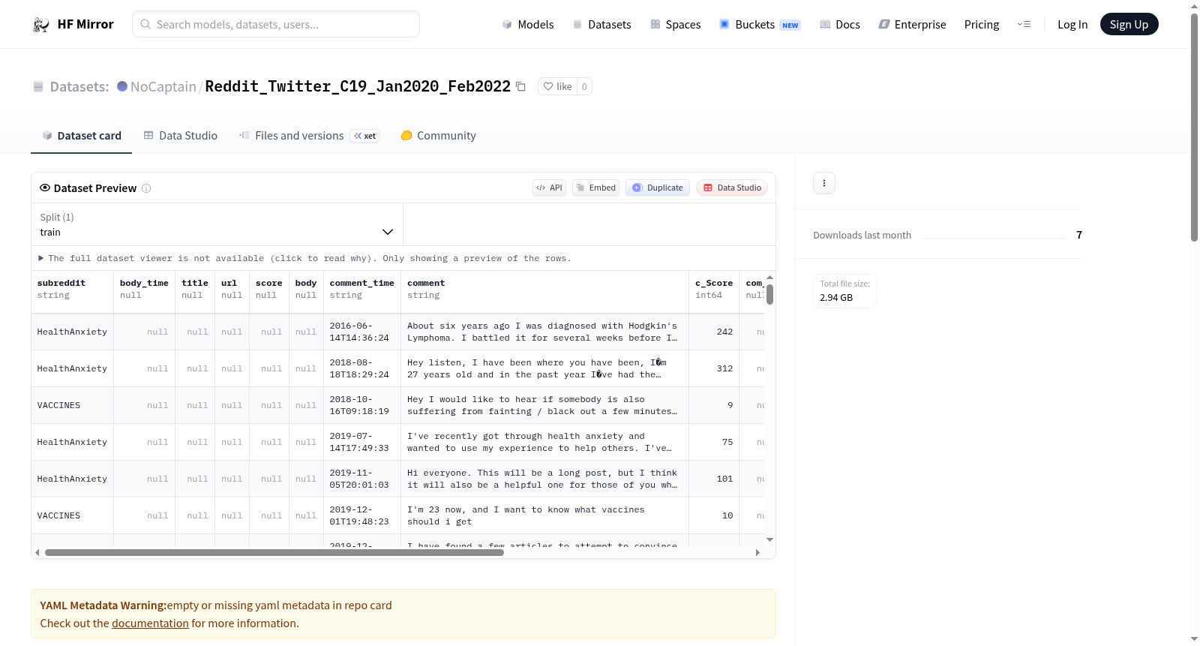Click the red Data Studio button
Viewport: 1200px width, 646px height.
coord(731,188)
